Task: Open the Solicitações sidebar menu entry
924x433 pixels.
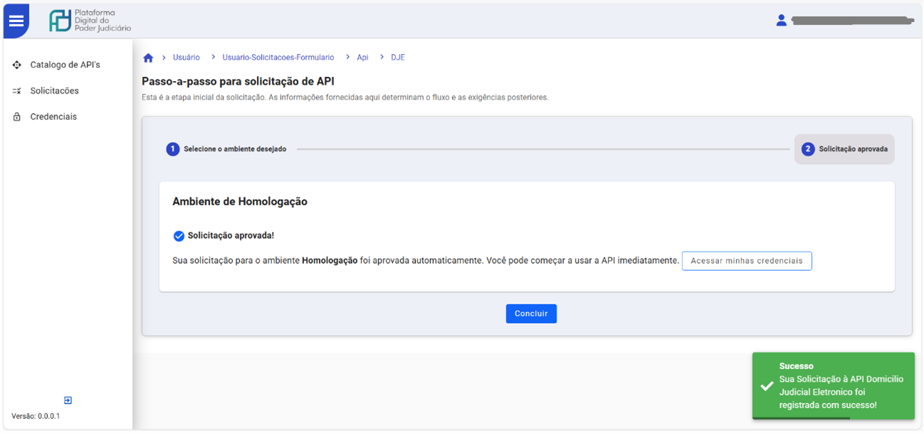Action: (55, 90)
